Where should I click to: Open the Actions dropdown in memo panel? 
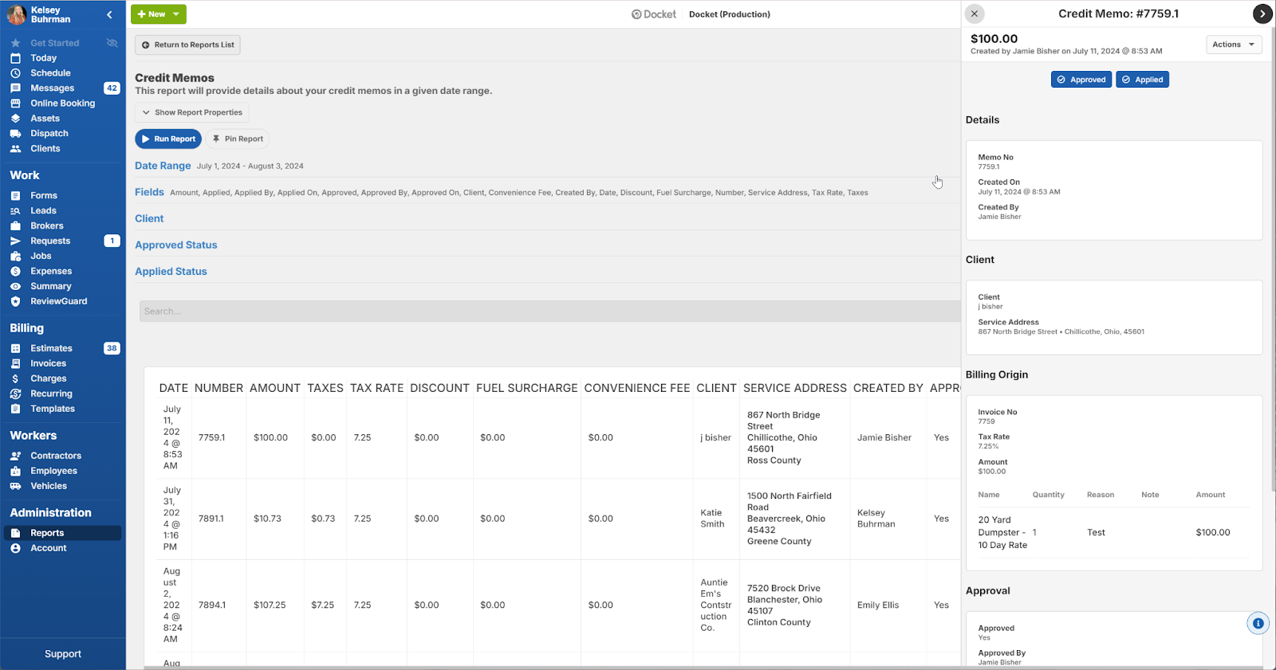pos(1234,45)
